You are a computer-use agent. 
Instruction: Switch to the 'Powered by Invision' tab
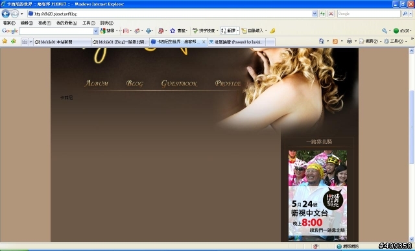point(237,42)
